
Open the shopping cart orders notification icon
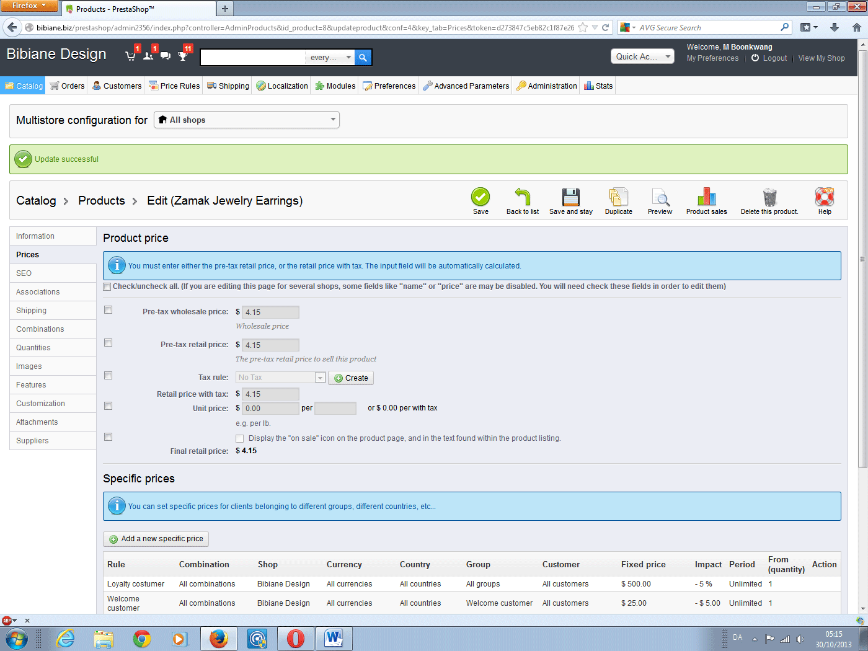coord(130,56)
